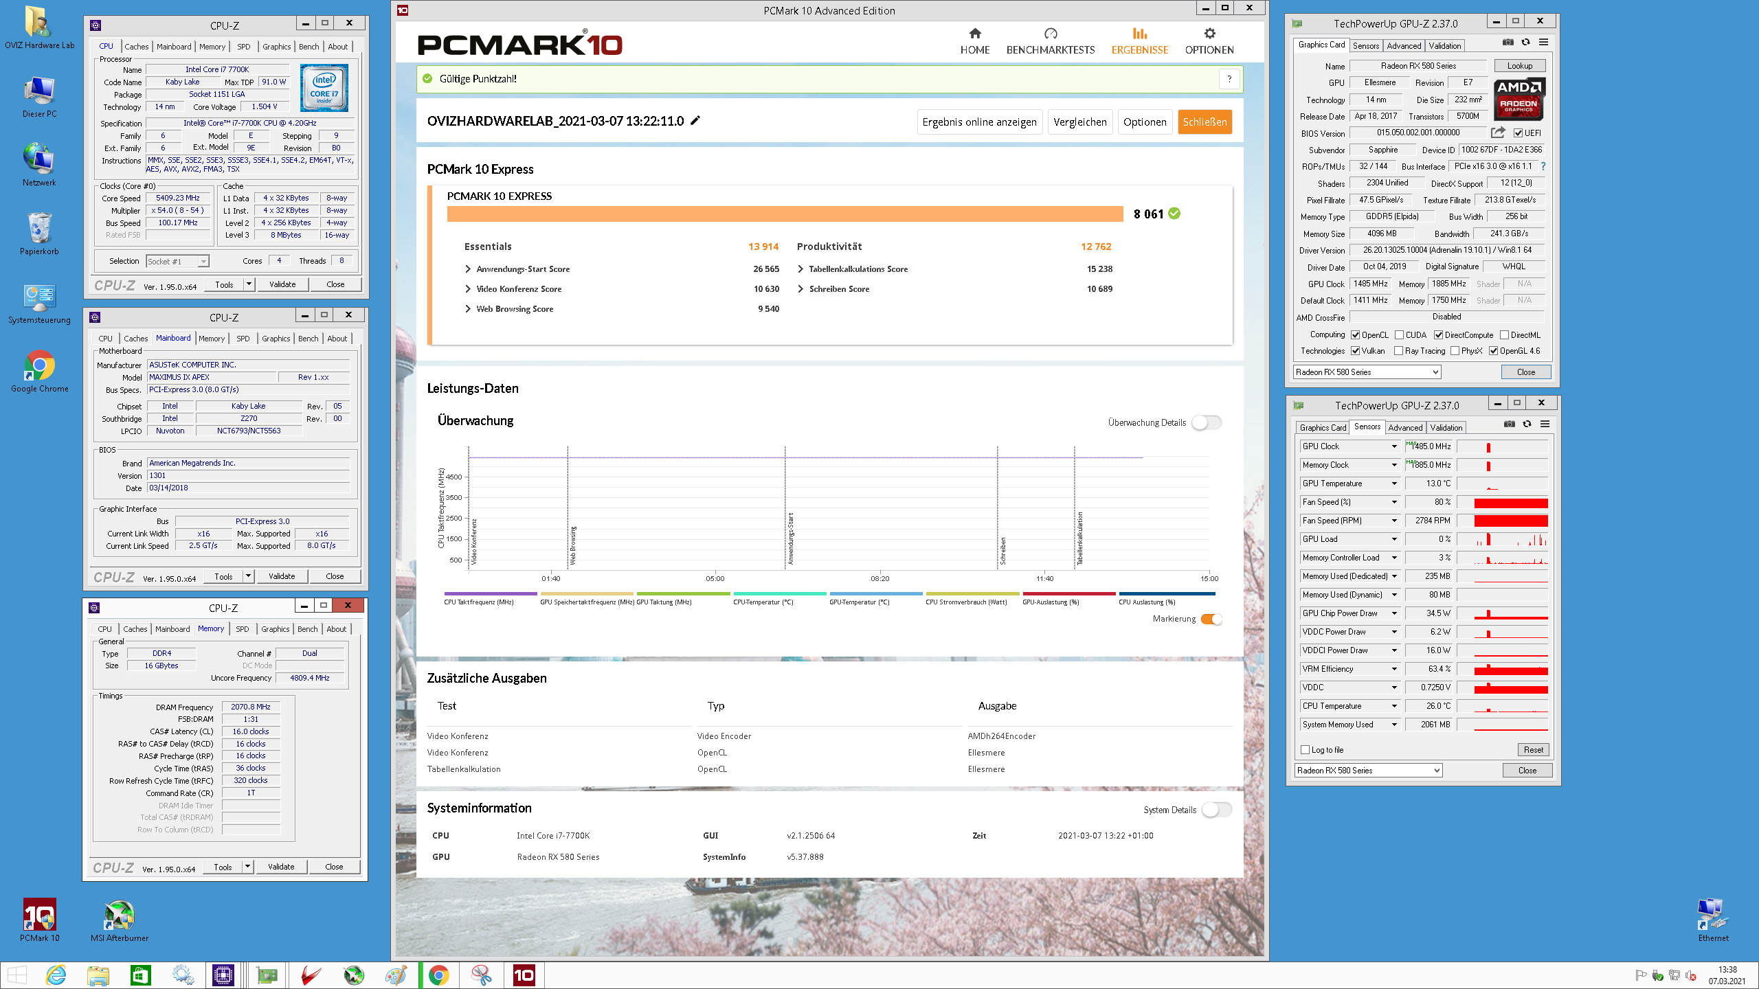Switch to Bench tab in Mainboard CPU-Z window
Image resolution: width=1759 pixels, height=989 pixels.
(309, 339)
